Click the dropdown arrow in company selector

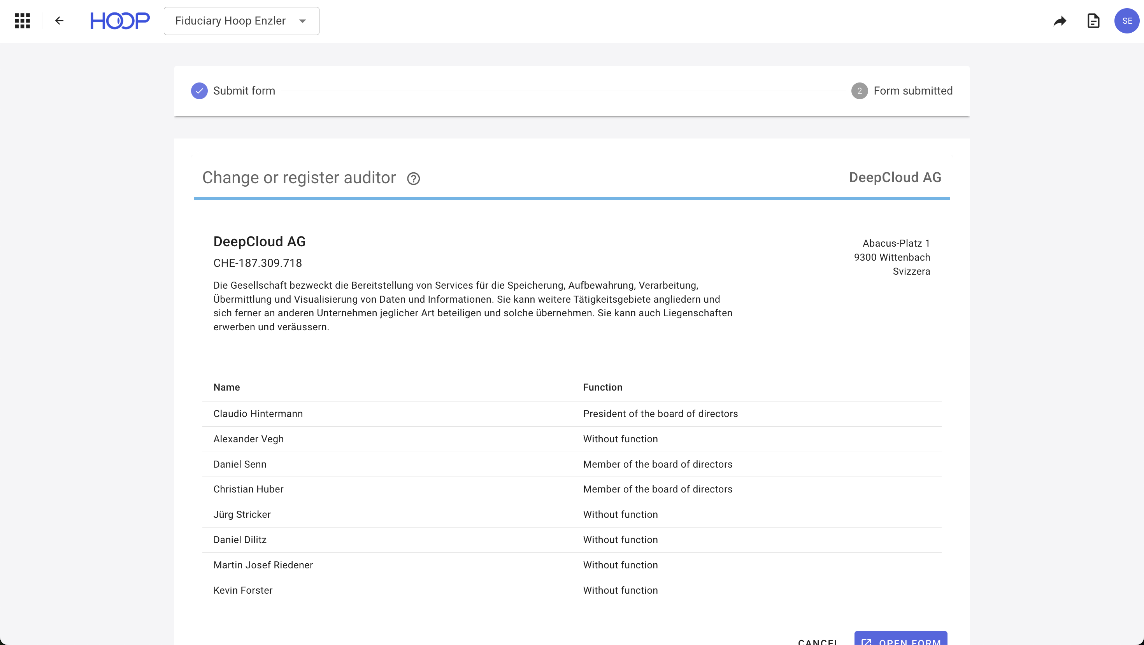[302, 21]
